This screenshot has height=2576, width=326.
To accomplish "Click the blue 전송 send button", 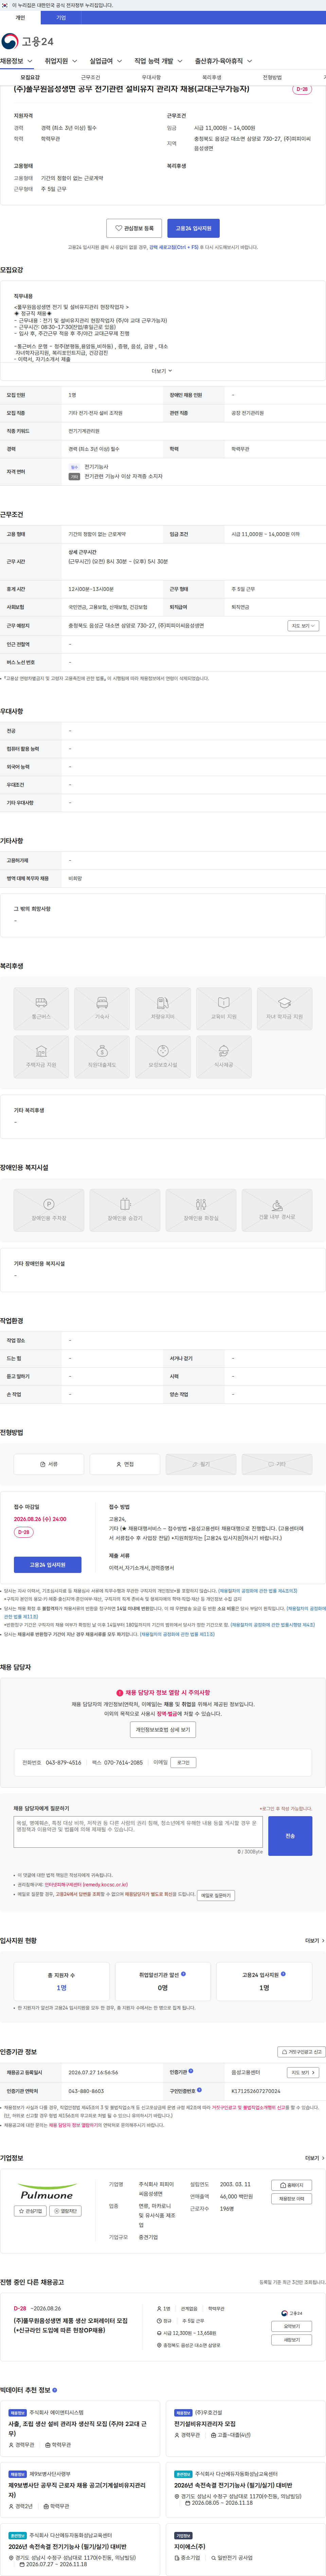I will [290, 1836].
